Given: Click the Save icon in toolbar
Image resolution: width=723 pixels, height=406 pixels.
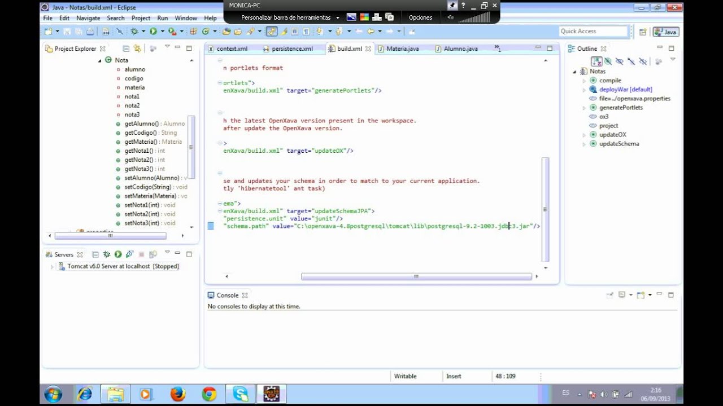Looking at the screenshot, I should coord(67,32).
